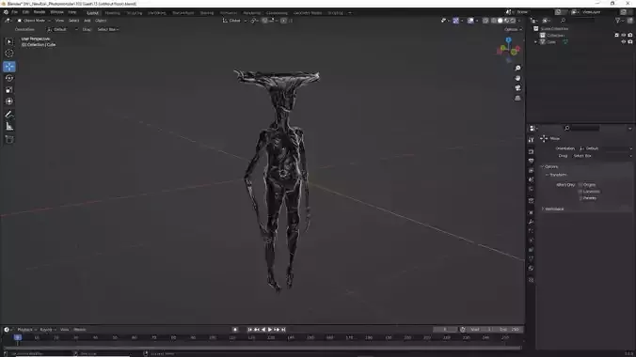Open Drag Select Box dropdown in properties
636x357 pixels.
(x=602, y=156)
